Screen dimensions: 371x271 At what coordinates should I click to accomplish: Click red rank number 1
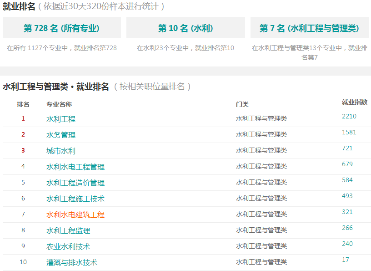(x=23, y=118)
